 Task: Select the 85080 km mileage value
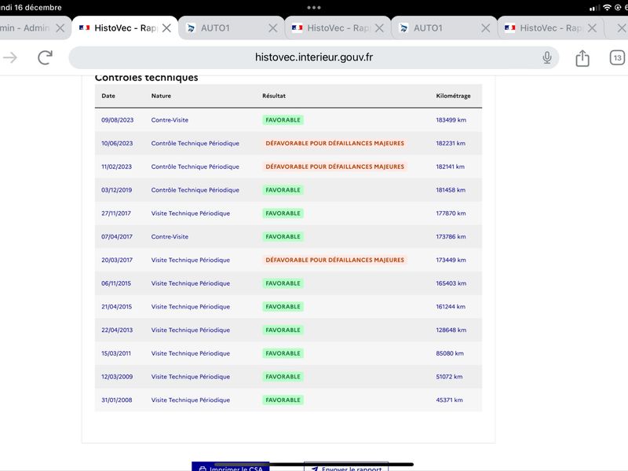coord(450,353)
